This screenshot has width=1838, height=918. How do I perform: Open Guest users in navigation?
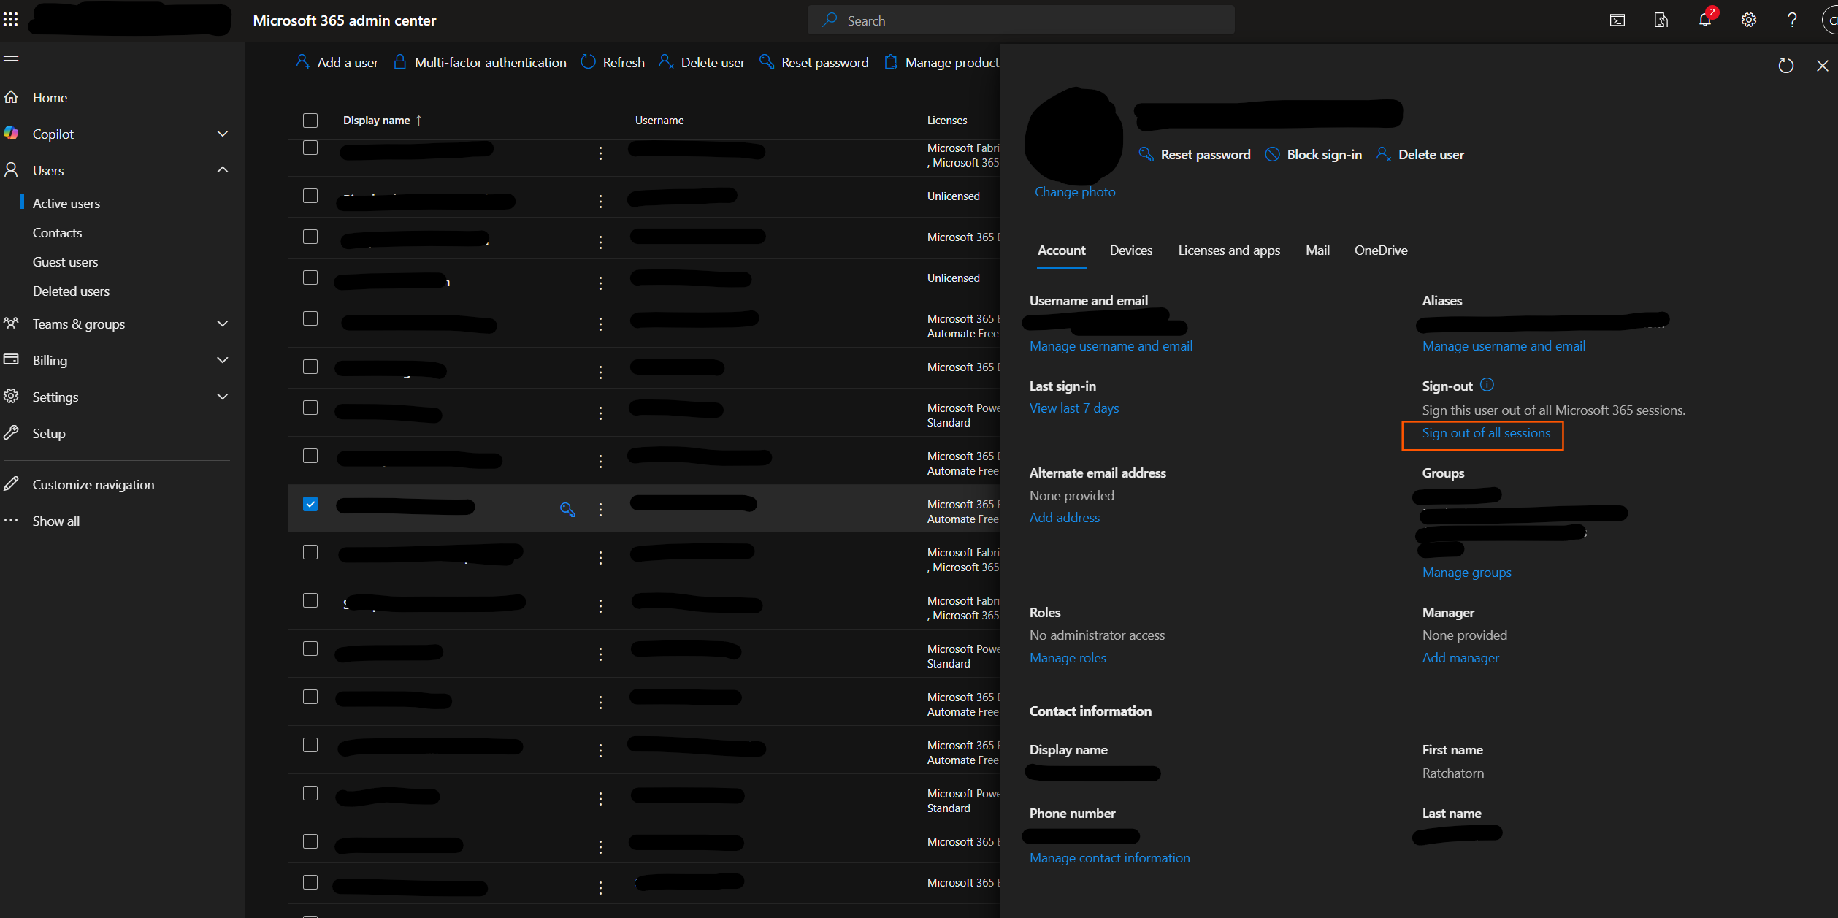pyautogui.click(x=65, y=261)
